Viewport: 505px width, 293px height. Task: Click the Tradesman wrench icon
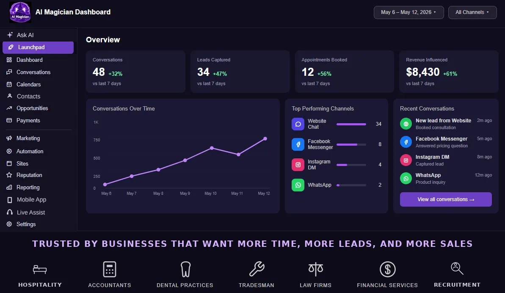(257, 269)
